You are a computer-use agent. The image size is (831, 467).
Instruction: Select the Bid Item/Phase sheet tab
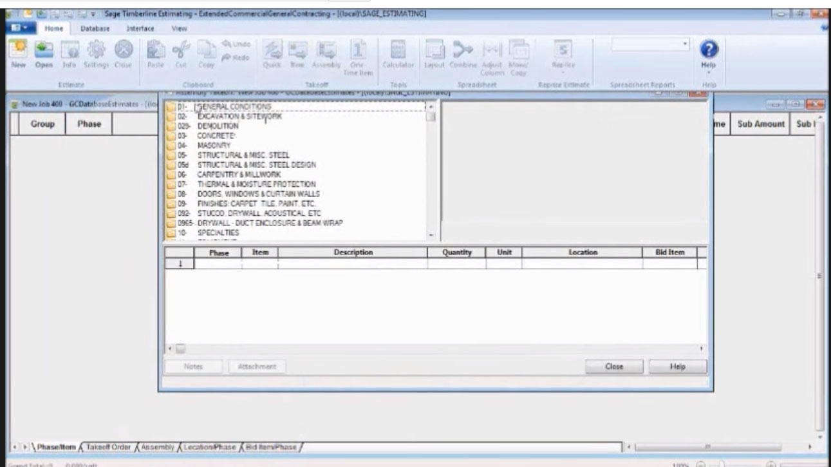270,446
